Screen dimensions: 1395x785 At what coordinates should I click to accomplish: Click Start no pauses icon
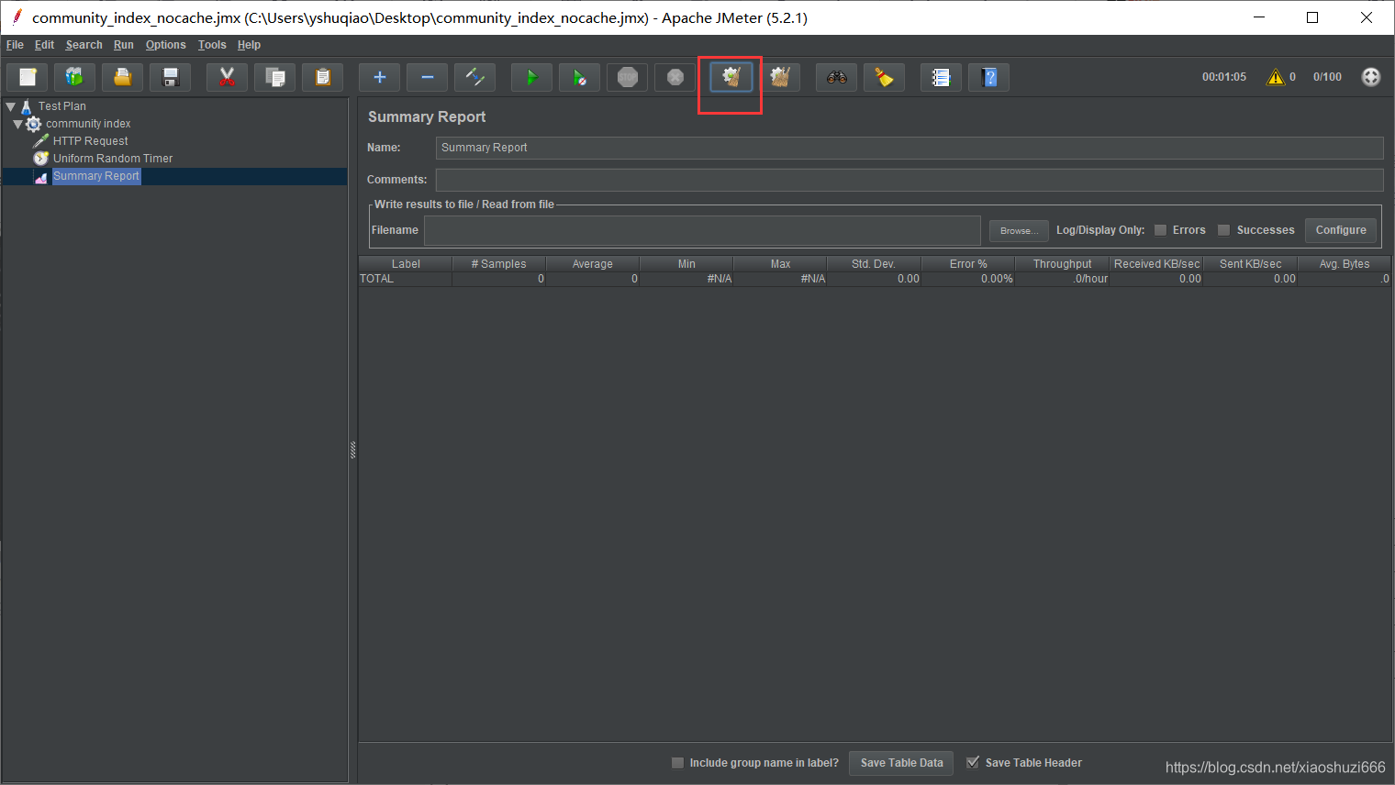point(579,78)
